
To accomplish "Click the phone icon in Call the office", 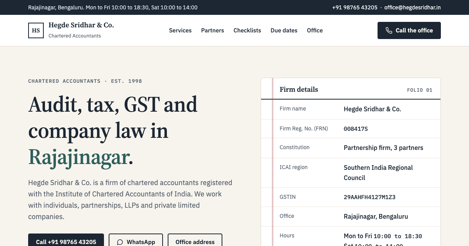I will (x=389, y=30).
